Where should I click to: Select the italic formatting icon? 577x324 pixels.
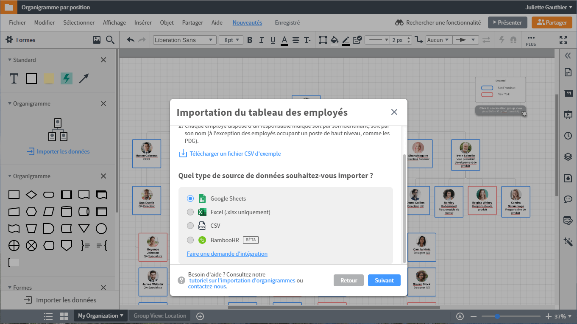[x=261, y=39]
